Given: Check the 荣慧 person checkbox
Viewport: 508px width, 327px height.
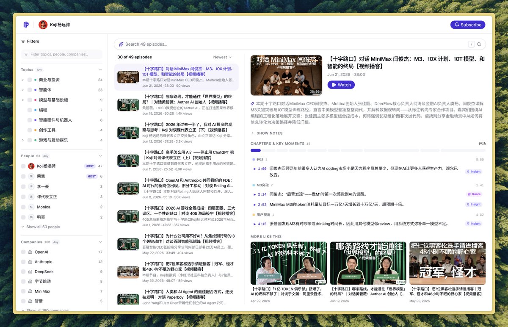Looking at the screenshot, I should point(23,176).
